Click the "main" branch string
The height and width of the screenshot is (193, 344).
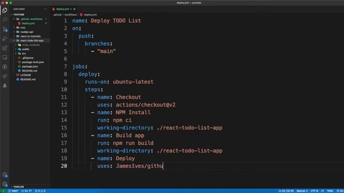[x=106, y=51]
